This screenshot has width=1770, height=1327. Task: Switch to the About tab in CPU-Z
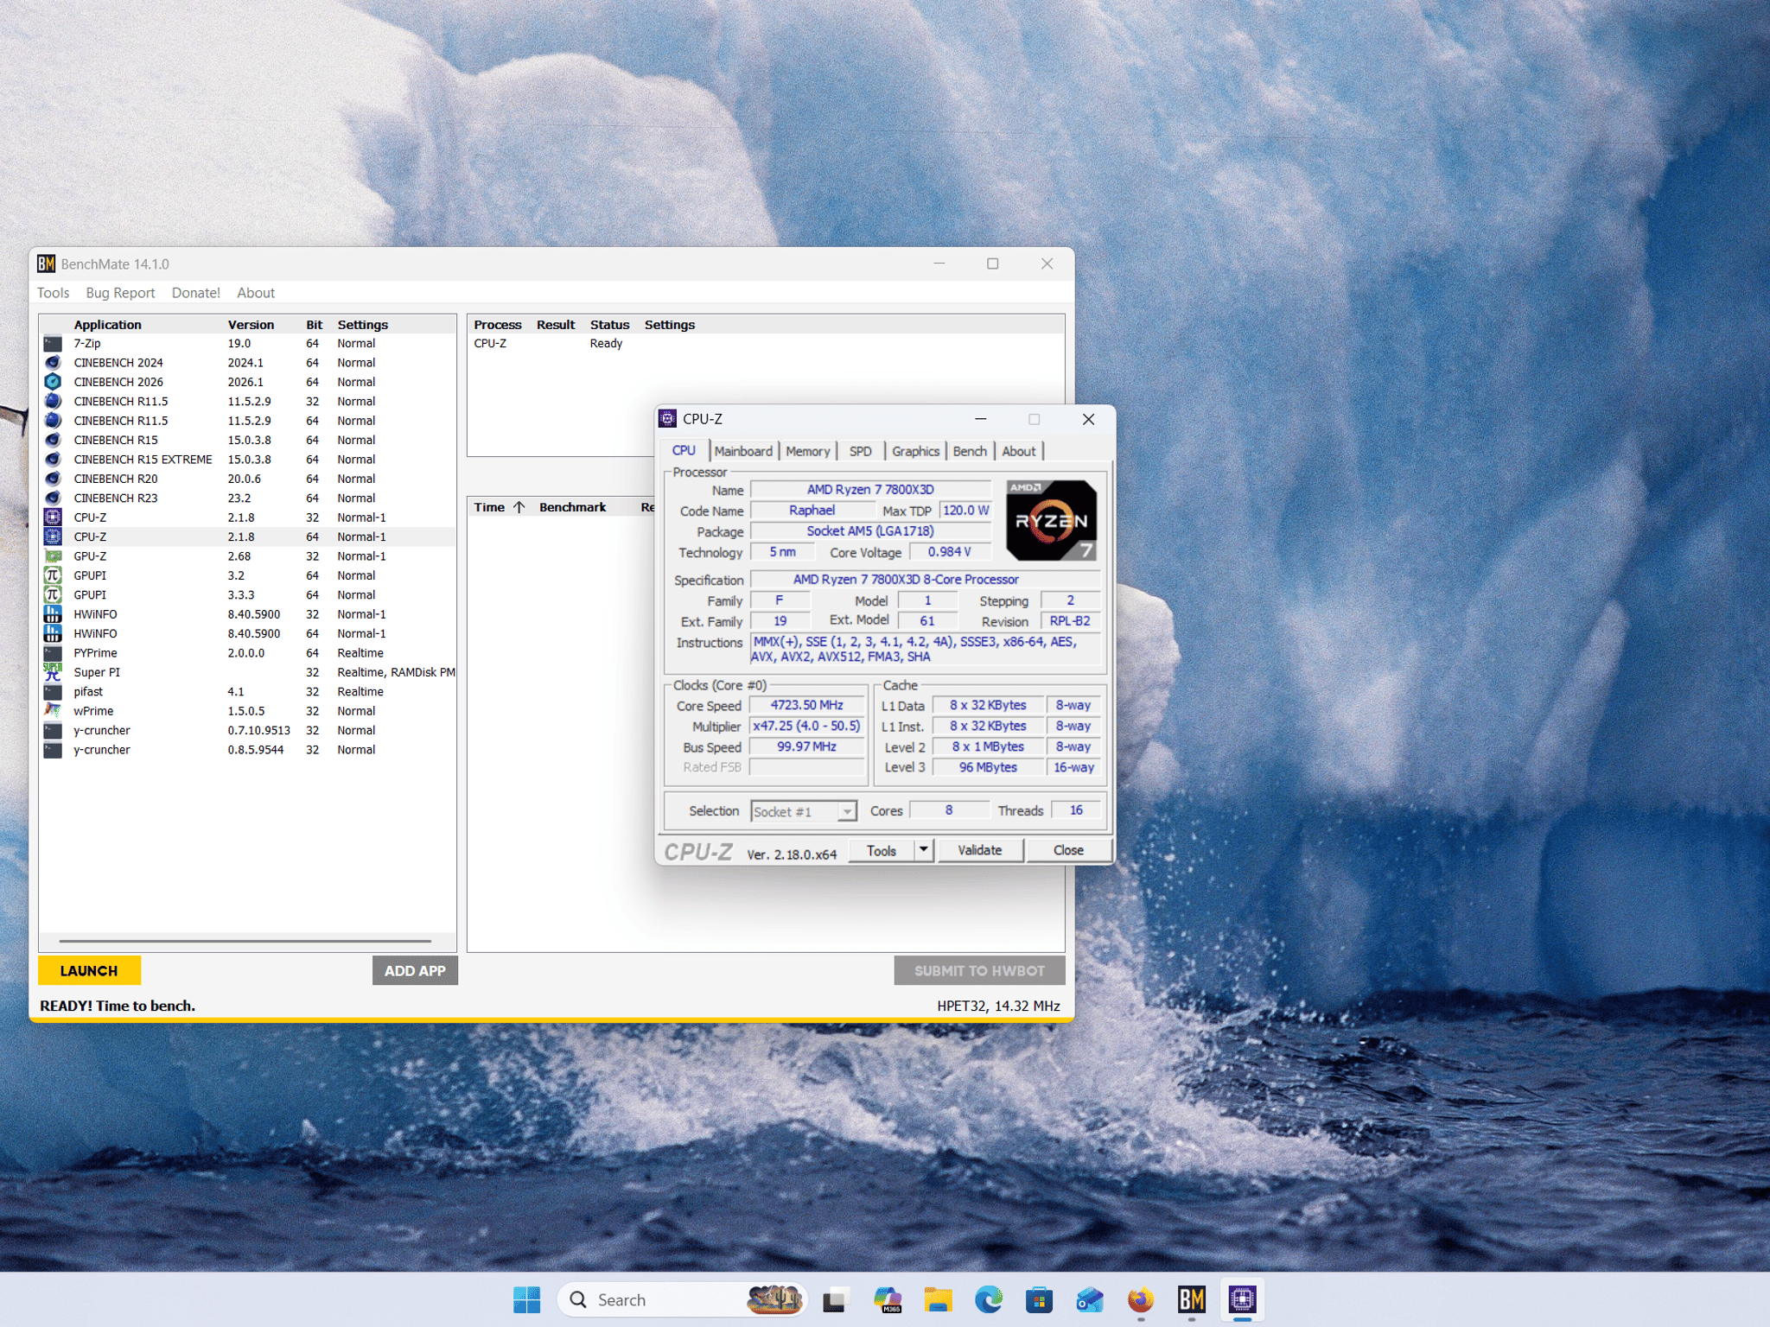[1019, 451]
